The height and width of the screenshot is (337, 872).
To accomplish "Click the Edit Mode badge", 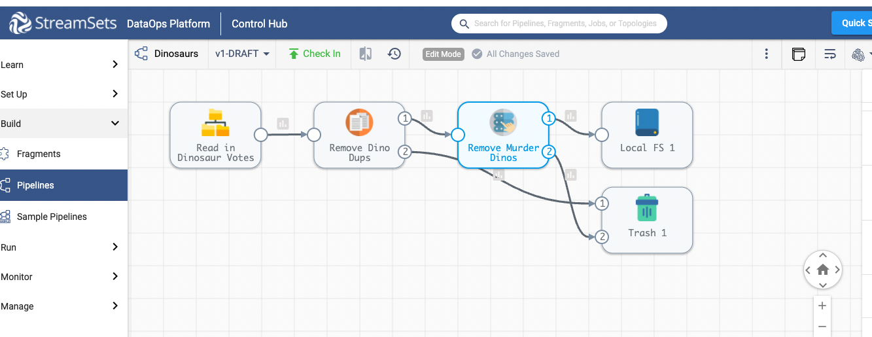I will click(x=444, y=54).
